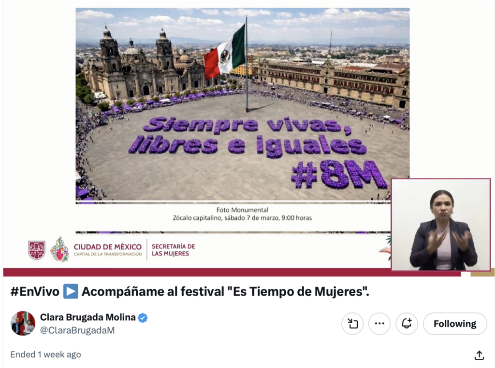
Task: Click the Zócalo aerial photo in the video
Action: (243, 104)
